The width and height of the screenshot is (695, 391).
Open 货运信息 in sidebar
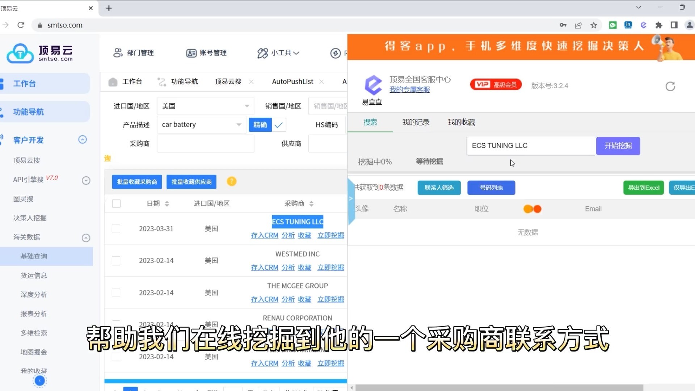pos(34,276)
